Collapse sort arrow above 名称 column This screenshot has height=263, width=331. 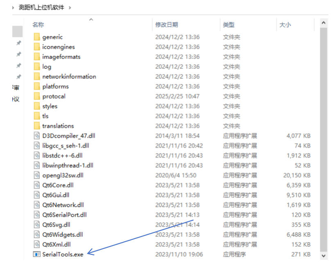[91, 19]
